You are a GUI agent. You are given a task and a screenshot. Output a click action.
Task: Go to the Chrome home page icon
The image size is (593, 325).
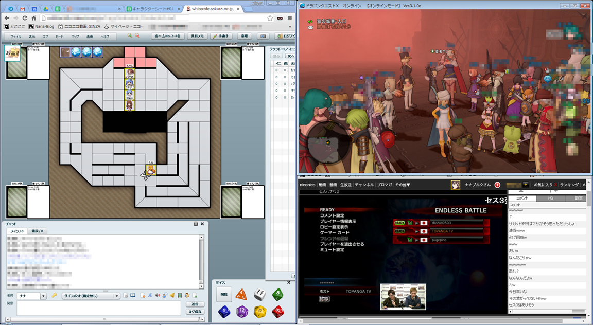click(33, 18)
